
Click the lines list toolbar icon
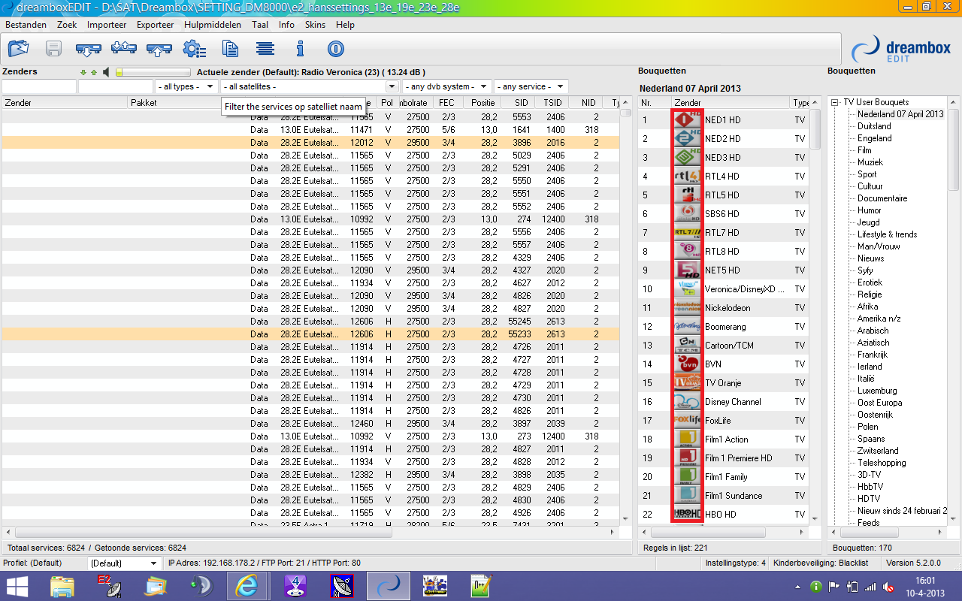[x=265, y=50]
